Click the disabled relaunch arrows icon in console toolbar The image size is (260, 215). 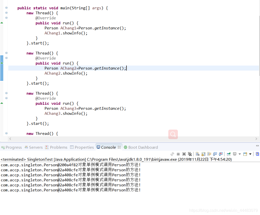172,154
